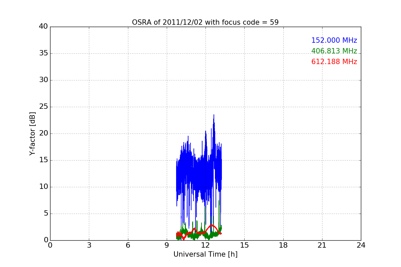Click the x-axis tick label 21
401x267 pixels.
(322, 245)
